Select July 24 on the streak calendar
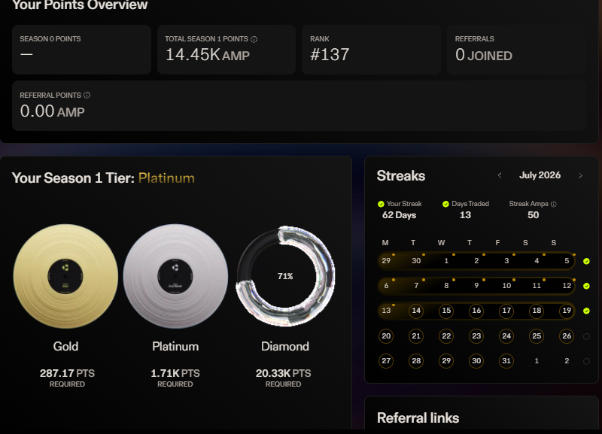The image size is (602, 434). [x=506, y=336]
